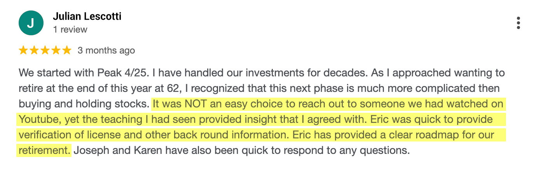The width and height of the screenshot is (548, 169).
Task: Open Julian Lescotti's profile name link
Action: tap(87, 17)
